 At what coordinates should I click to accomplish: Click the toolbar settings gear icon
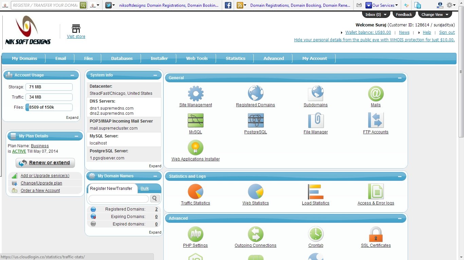449,5
